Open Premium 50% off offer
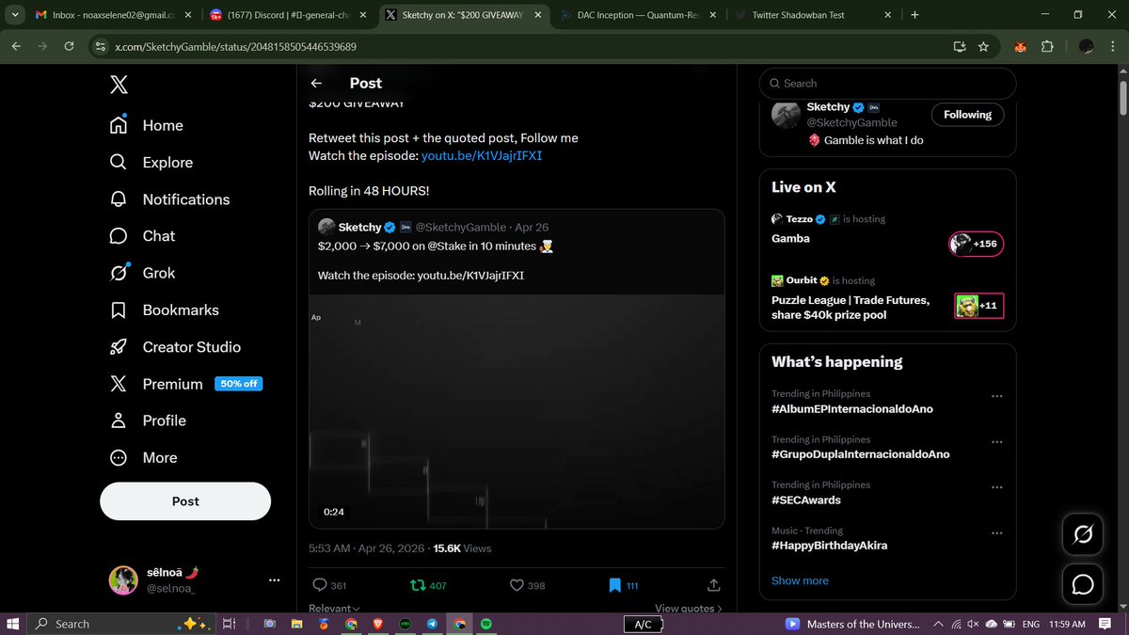This screenshot has width=1129, height=635. click(x=185, y=384)
